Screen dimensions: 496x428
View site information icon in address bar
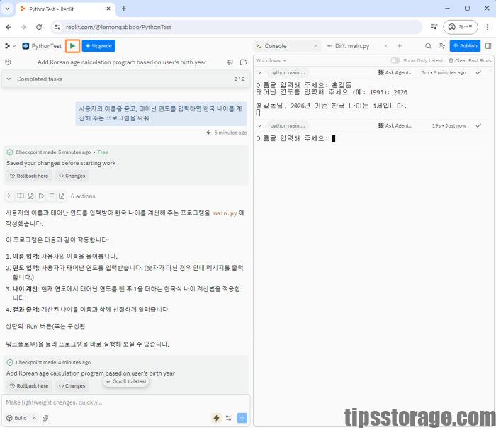57,27
